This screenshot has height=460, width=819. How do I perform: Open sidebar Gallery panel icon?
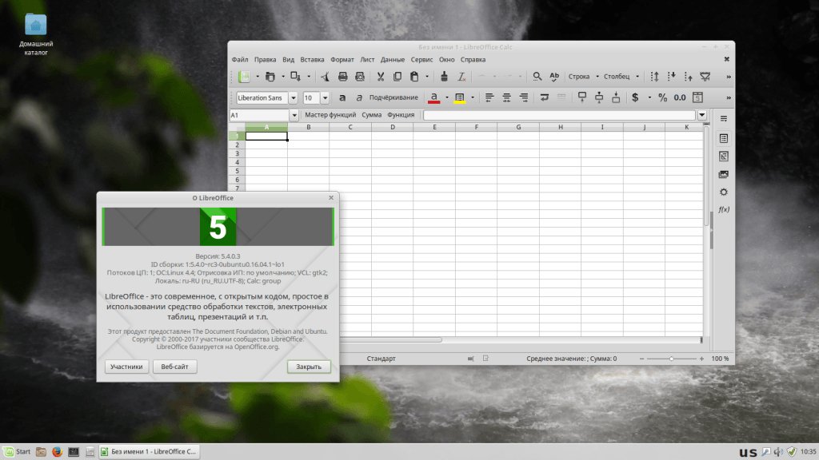tap(723, 174)
